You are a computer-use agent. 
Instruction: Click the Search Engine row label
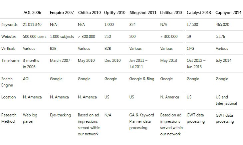(x=7, y=82)
